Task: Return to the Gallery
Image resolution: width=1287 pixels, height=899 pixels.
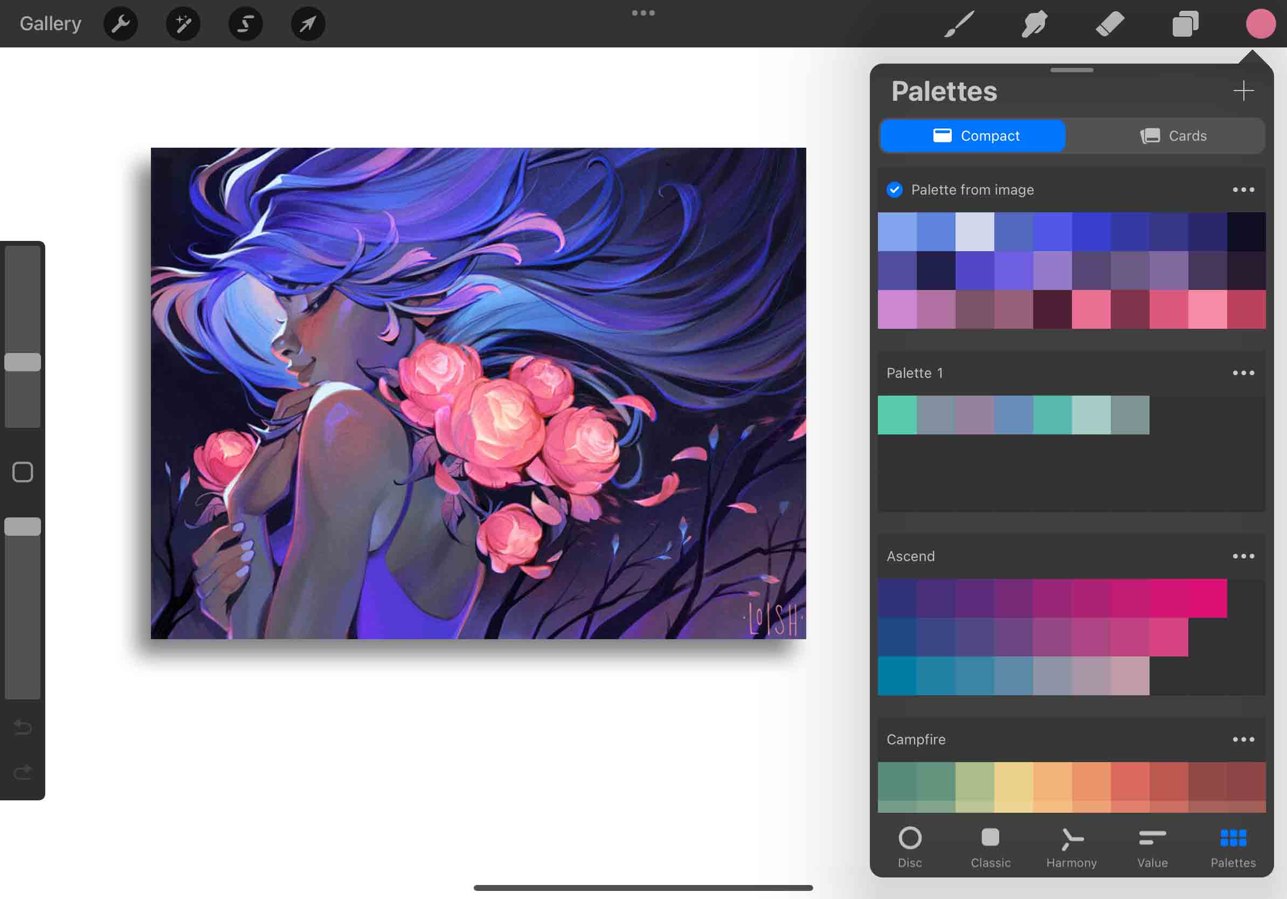Action: [x=50, y=24]
